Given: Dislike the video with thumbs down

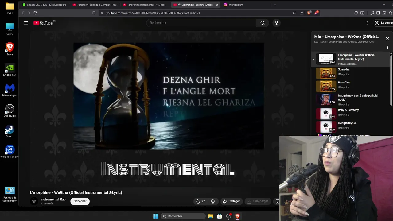Looking at the screenshot, I should point(213,201).
